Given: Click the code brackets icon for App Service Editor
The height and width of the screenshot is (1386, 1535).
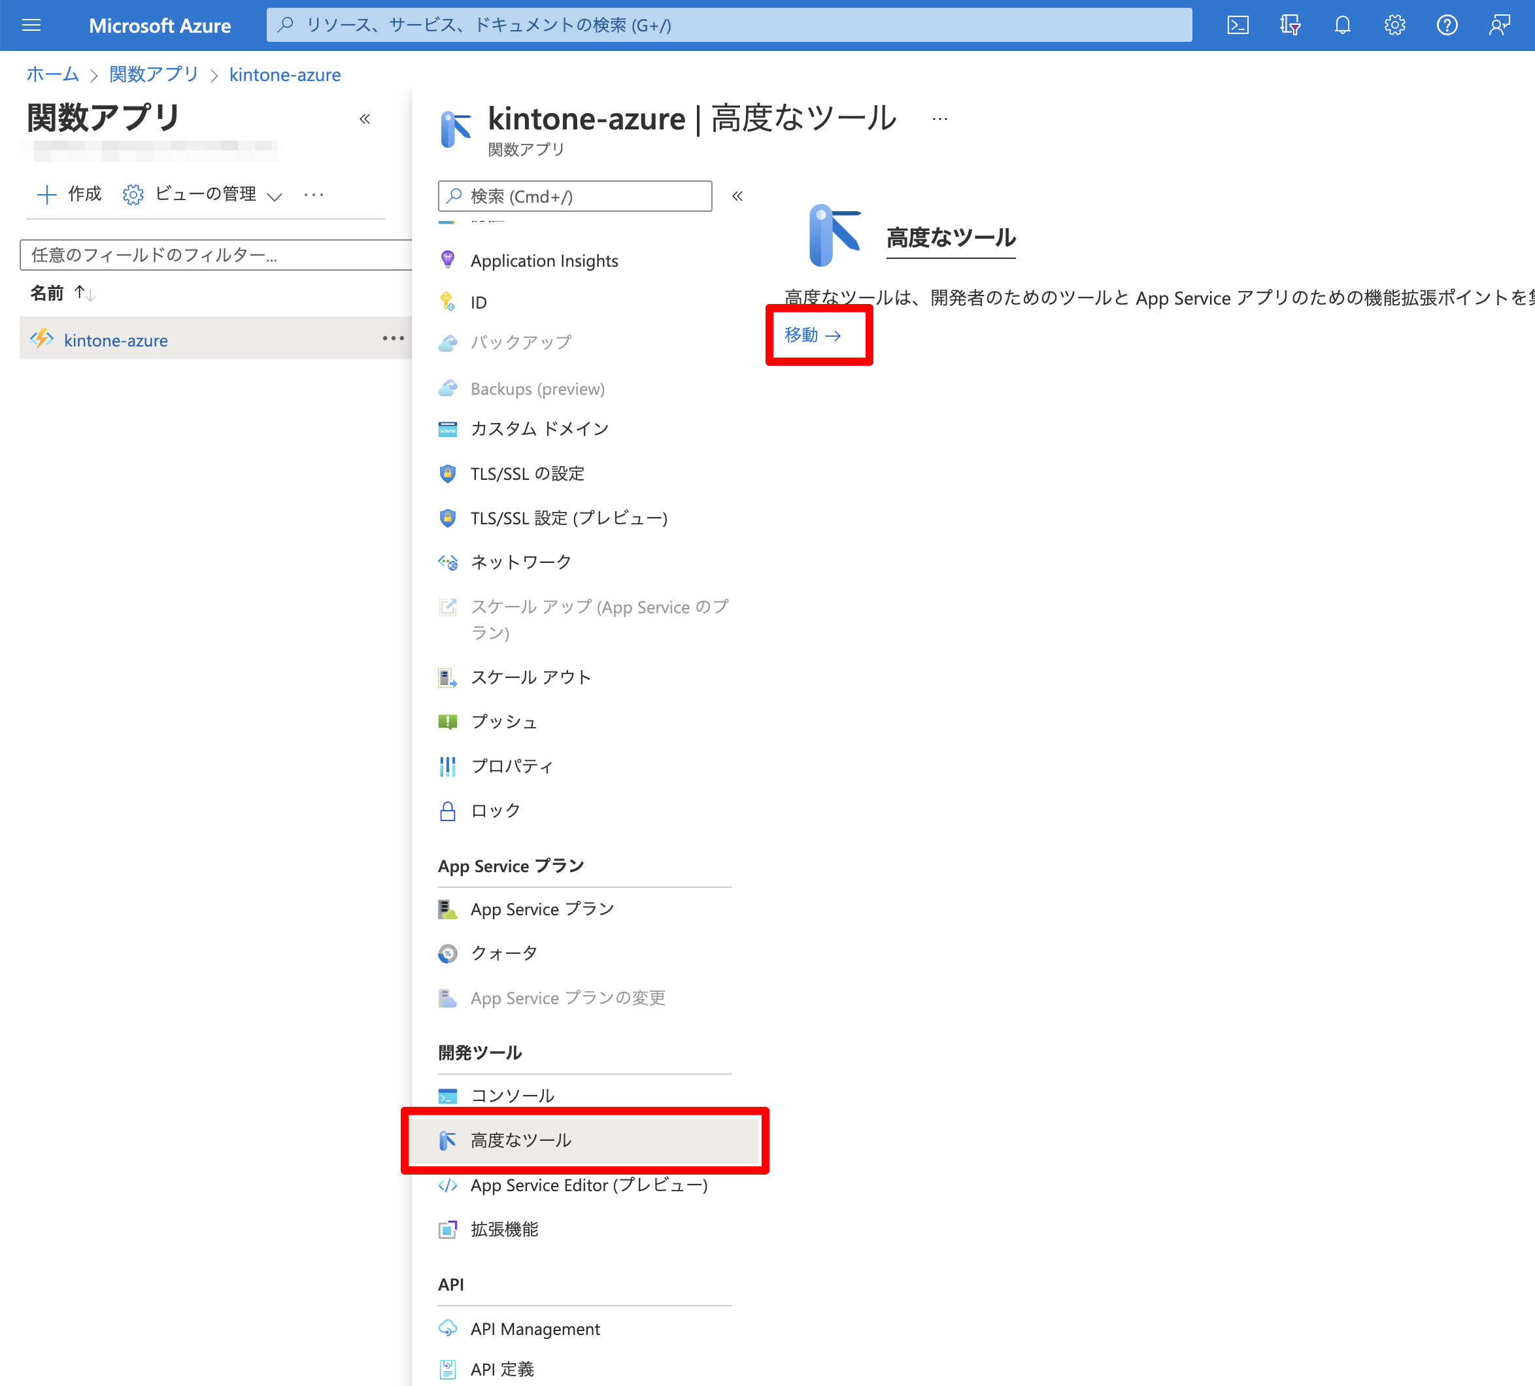Looking at the screenshot, I should point(448,1185).
